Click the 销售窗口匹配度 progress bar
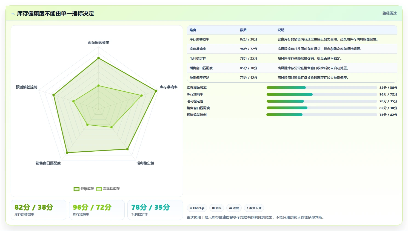 click(x=322, y=108)
